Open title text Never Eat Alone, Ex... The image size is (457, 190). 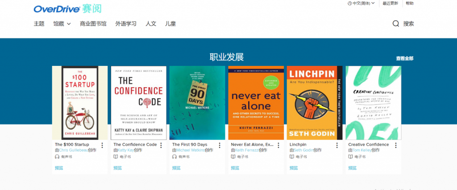click(x=252, y=144)
